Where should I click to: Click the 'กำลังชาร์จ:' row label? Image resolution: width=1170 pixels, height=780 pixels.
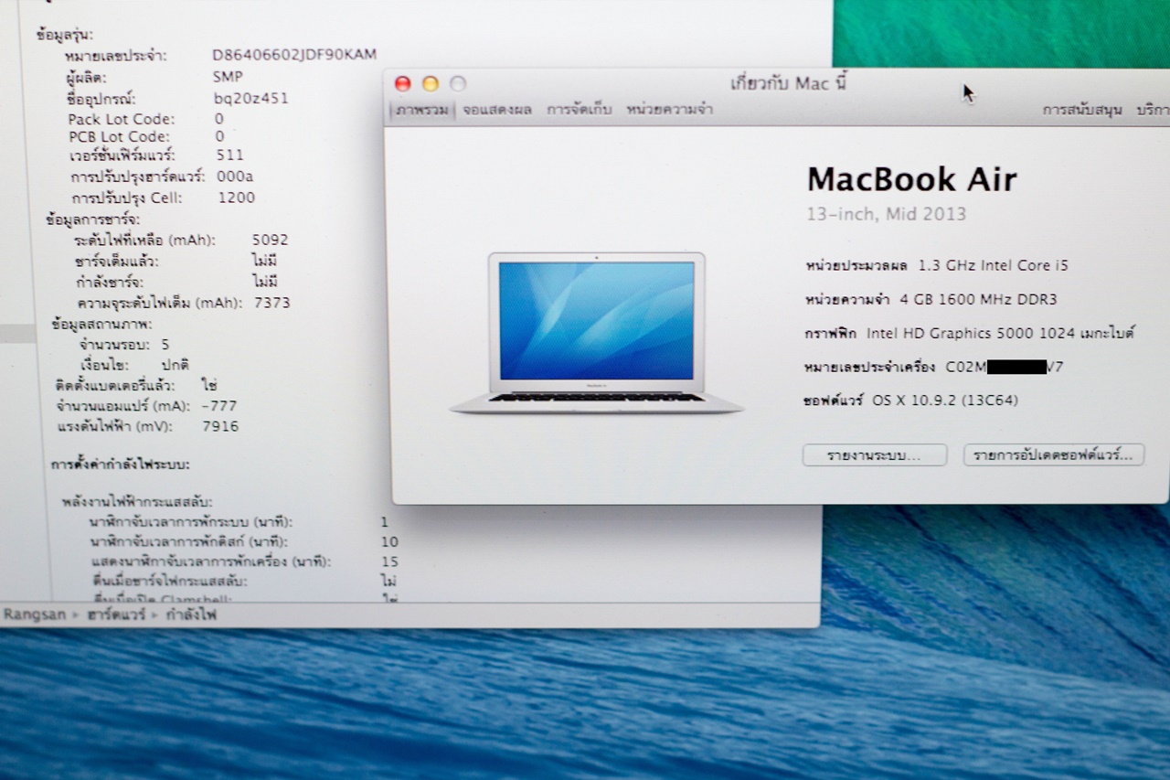pyautogui.click(x=110, y=283)
